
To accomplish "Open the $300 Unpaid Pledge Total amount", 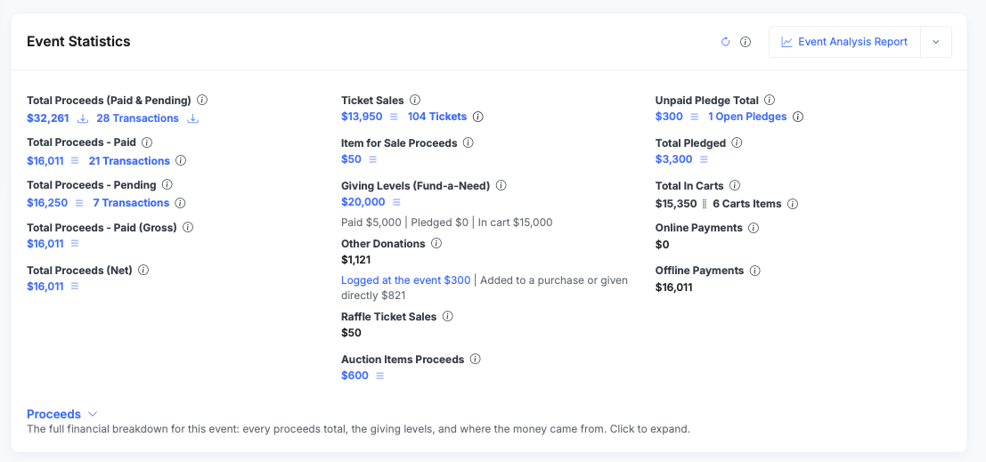I will [x=669, y=117].
